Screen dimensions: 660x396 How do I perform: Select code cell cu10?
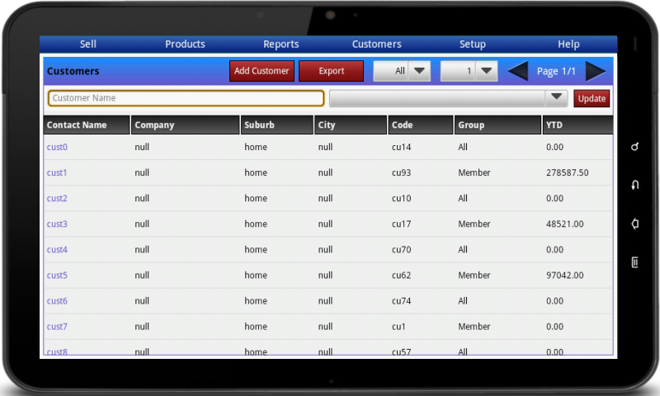(401, 198)
